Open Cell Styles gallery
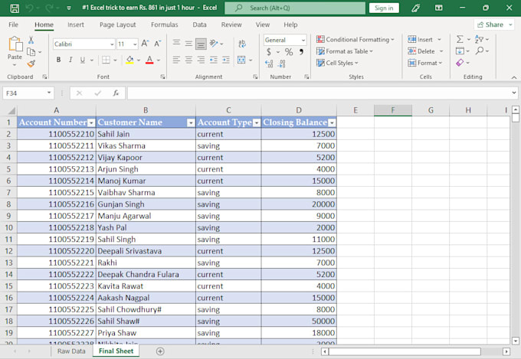Viewport: 521px width, 359px height. point(337,63)
